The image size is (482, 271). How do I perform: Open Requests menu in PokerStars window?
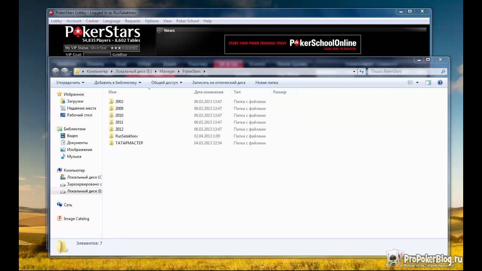click(x=133, y=21)
